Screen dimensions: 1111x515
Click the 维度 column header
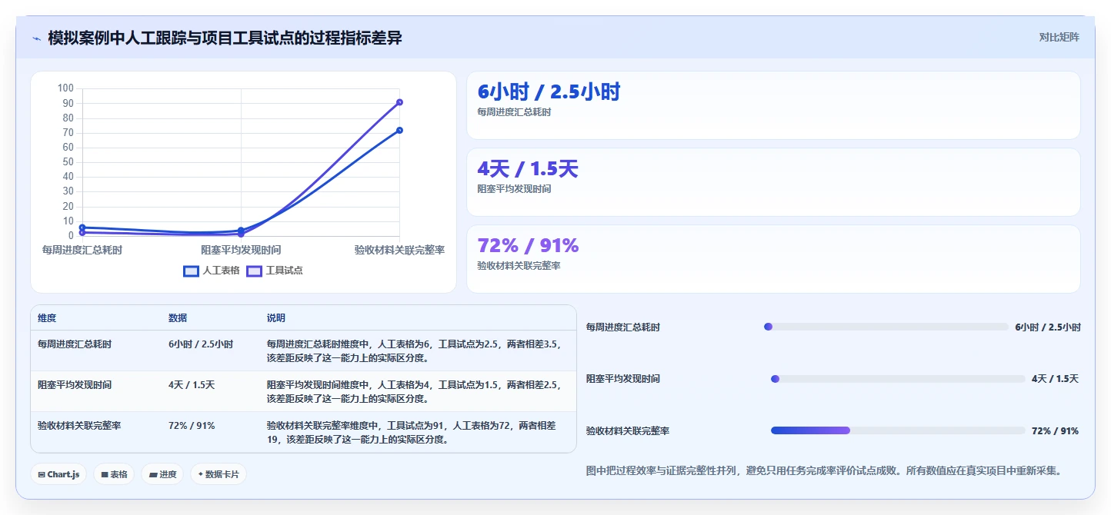[x=47, y=318]
